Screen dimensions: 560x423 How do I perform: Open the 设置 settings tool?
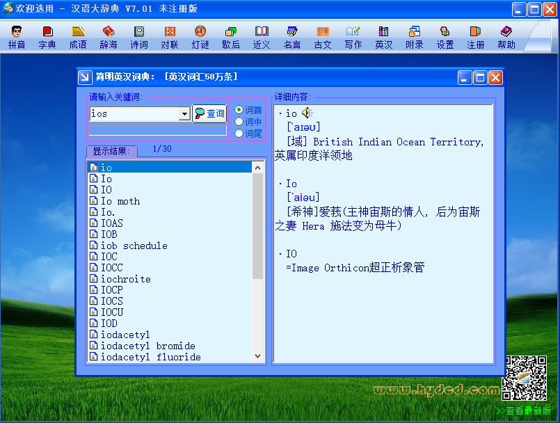click(445, 37)
